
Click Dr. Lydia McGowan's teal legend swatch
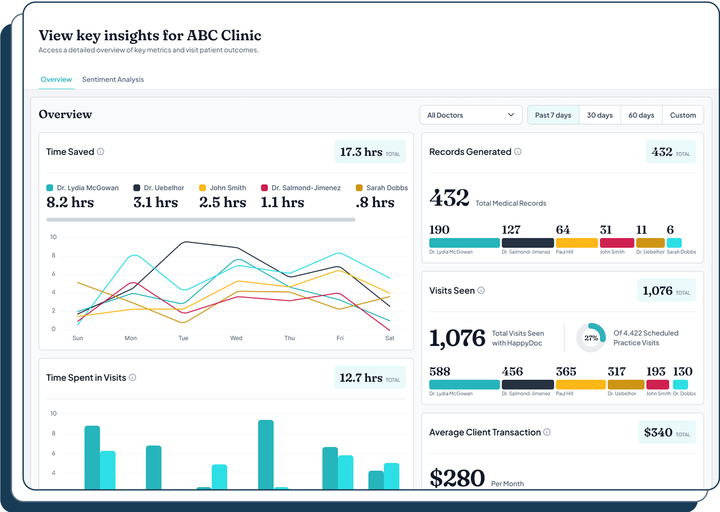pos(49,188)
